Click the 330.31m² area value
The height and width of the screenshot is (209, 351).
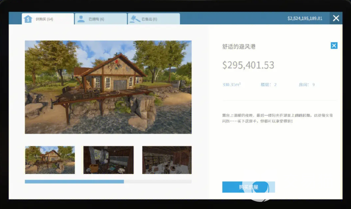click(232, 85)
